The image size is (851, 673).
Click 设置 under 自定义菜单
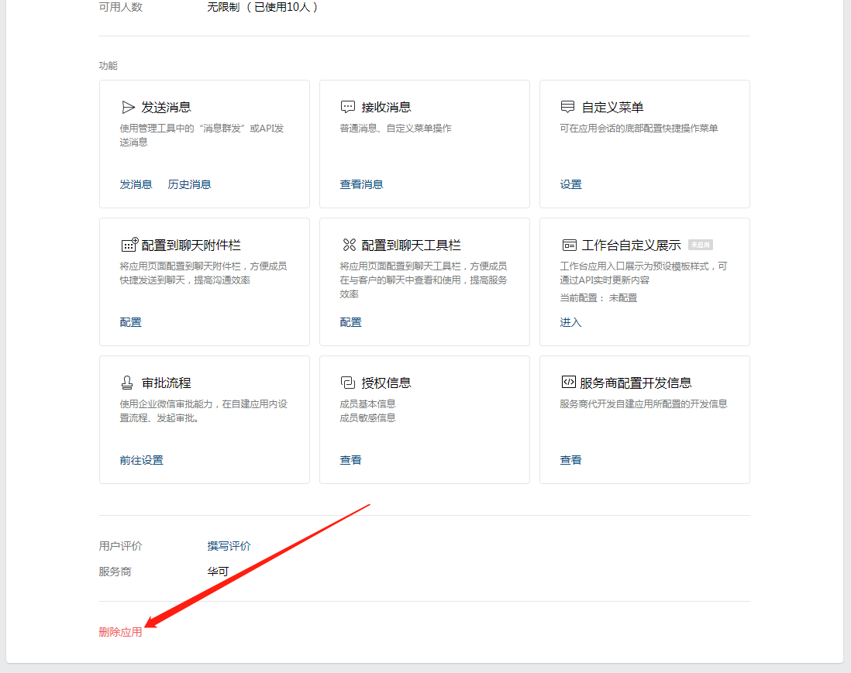coord(570,184)
